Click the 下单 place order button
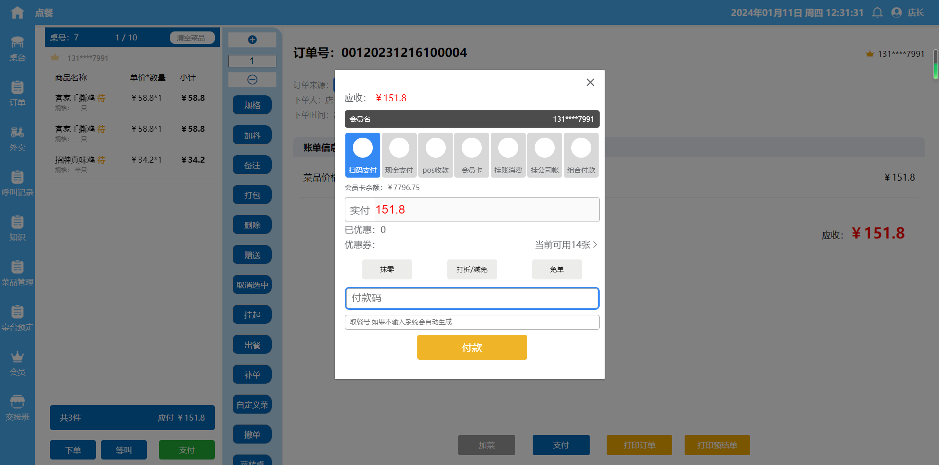The width and height of the screenshot is (939, 465). 73,450
